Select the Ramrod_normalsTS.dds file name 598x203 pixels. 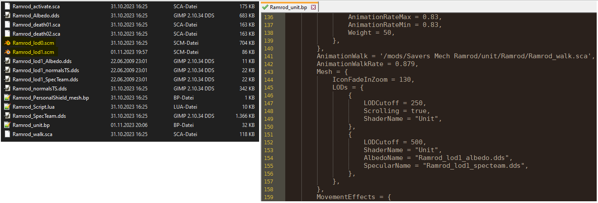pos(40,88)
